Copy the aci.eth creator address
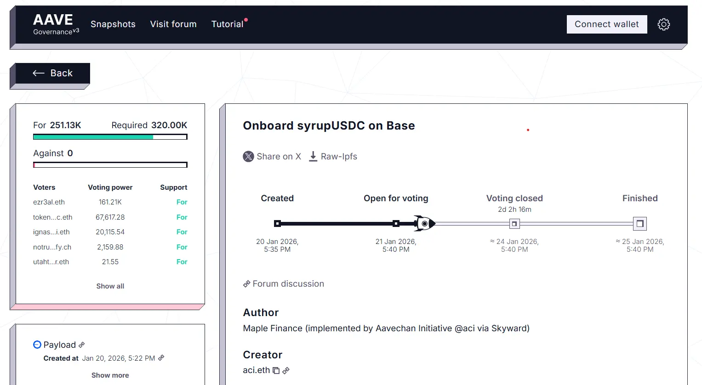702x385 pixels. [x=276, y=370]
